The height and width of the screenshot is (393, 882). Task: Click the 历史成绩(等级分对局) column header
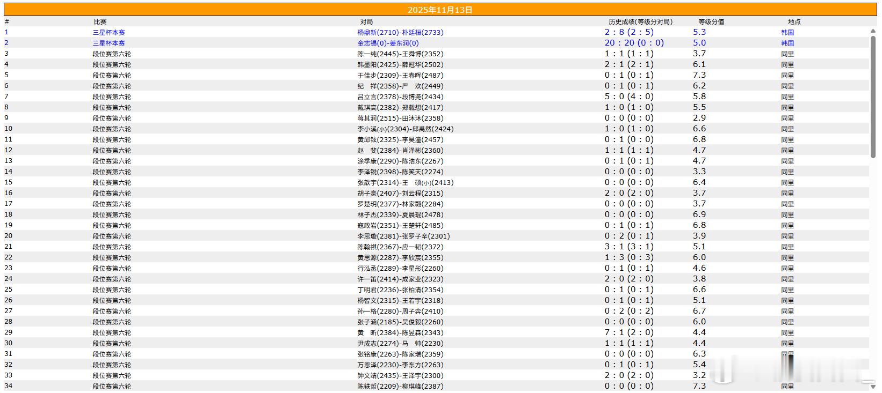pos(640,22)
